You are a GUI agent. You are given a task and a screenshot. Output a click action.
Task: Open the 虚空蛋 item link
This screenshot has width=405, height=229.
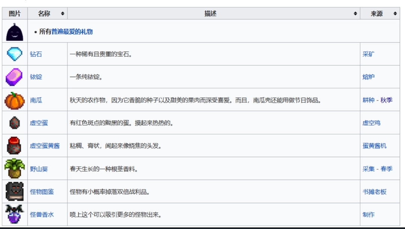(39, 123)
